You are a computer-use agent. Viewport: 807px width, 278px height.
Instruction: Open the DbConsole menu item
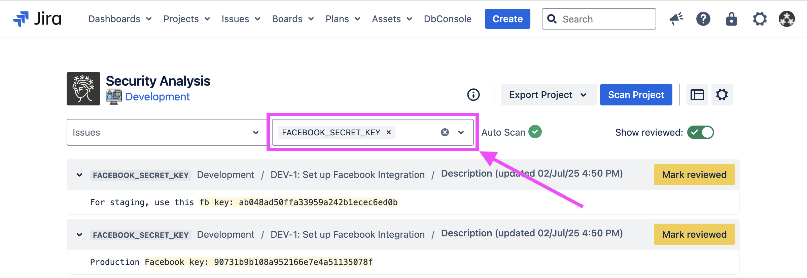447,19
